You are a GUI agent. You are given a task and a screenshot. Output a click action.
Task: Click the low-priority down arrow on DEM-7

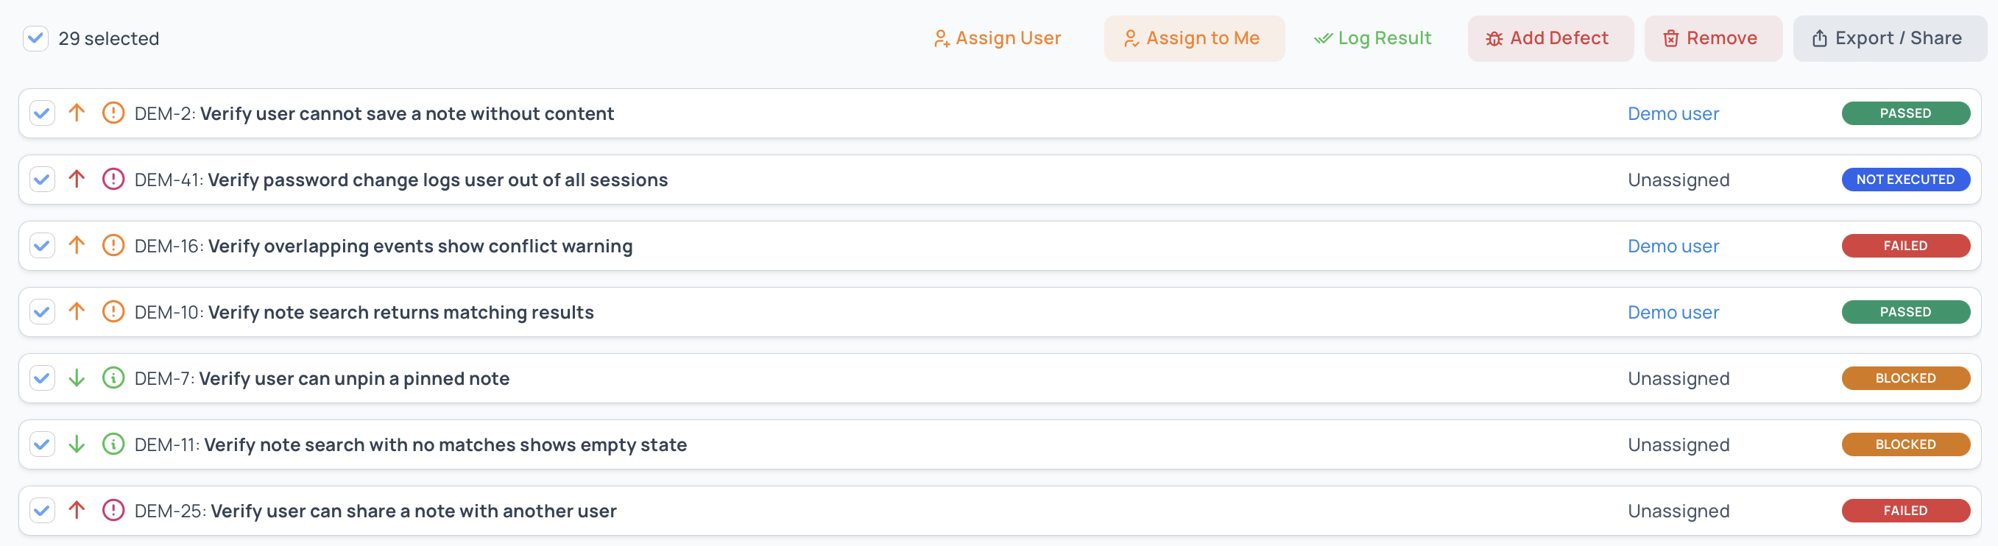pos(76,378)
